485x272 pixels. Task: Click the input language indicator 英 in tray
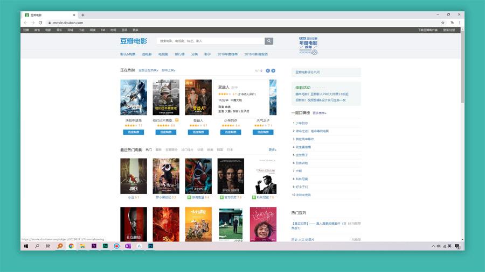click(x=449, y=246)
